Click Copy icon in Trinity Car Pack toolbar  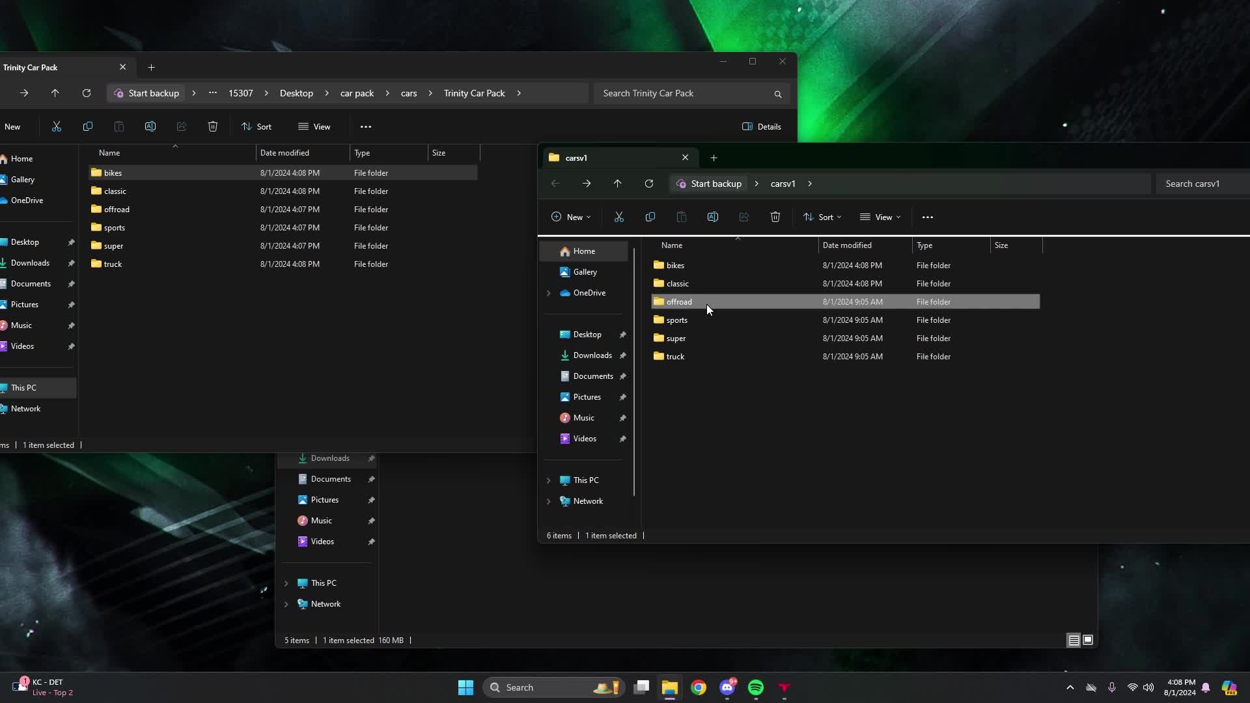pos(87,127)
